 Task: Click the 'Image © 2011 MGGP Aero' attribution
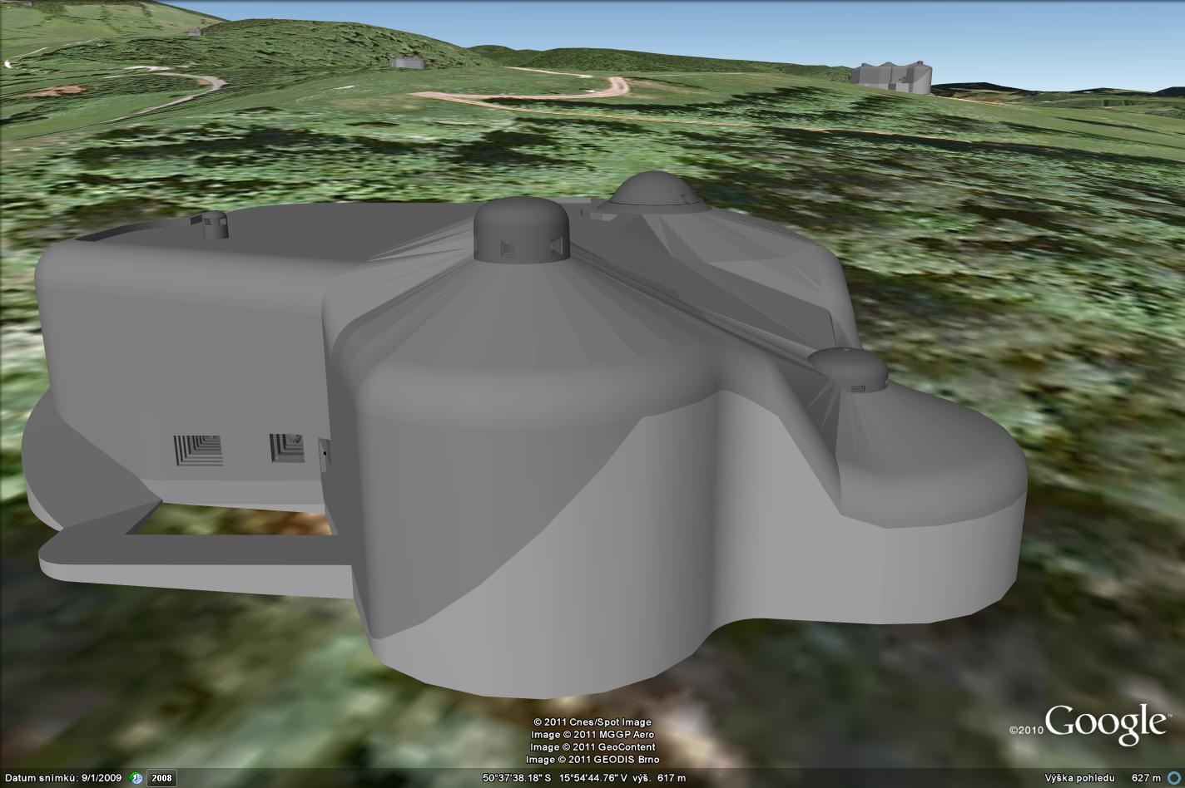[x=592, y=734]
